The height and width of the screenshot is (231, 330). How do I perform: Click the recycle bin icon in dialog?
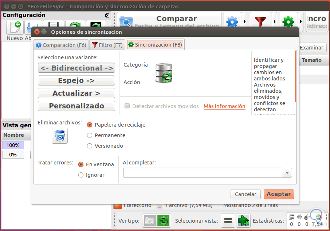60,136
